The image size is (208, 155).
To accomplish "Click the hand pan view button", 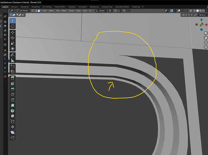I will (x=206, y=38).
